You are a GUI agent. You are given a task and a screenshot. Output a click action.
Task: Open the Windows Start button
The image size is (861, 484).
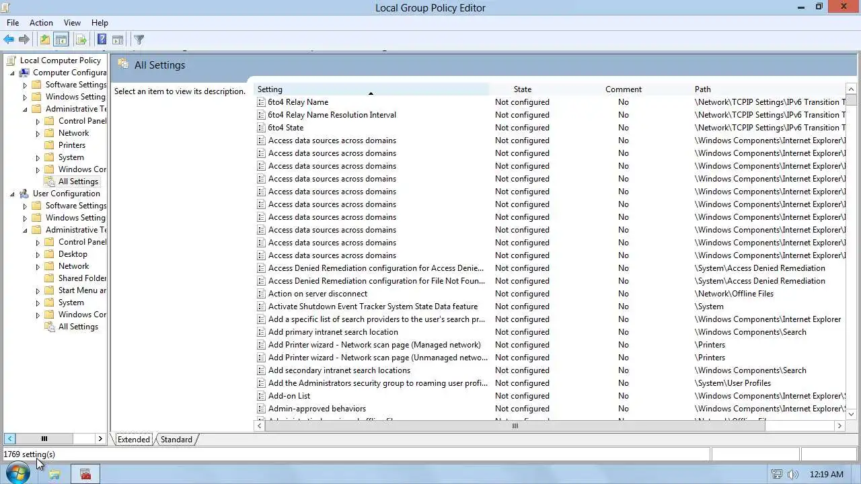click(x=17, y=474)
